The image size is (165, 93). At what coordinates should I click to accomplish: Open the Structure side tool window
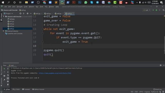coord(1,70)
